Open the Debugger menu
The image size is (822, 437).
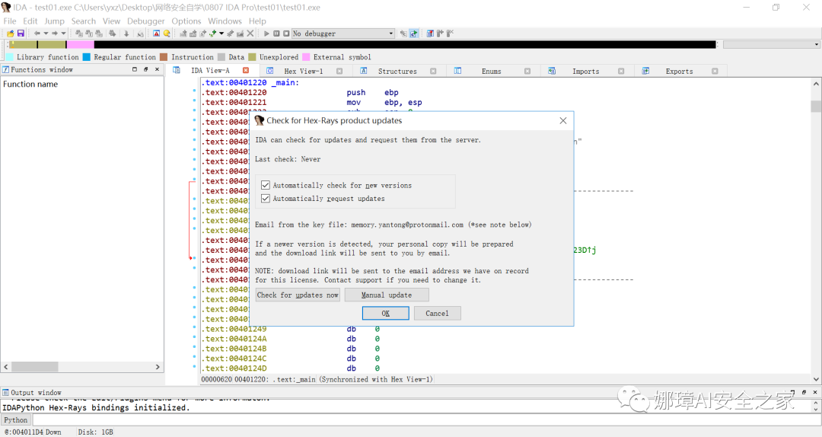pos(145,21)
